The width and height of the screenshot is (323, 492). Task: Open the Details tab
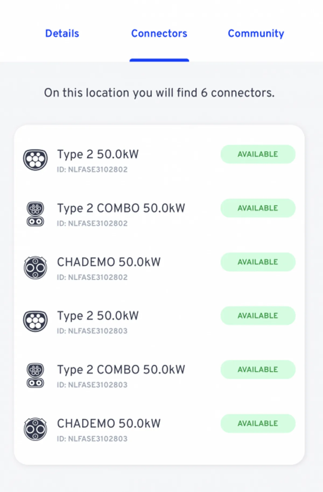coord(62,33)
